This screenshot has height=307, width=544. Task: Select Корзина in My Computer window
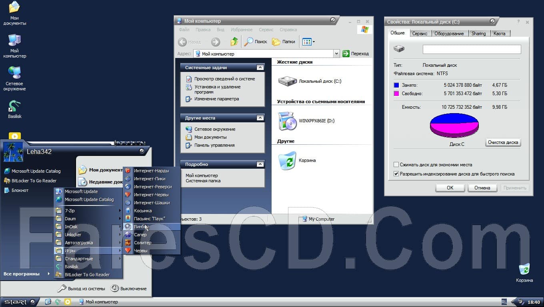pos(297,160)
